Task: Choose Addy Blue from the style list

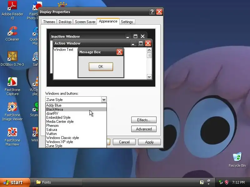Action: [76, 105]
